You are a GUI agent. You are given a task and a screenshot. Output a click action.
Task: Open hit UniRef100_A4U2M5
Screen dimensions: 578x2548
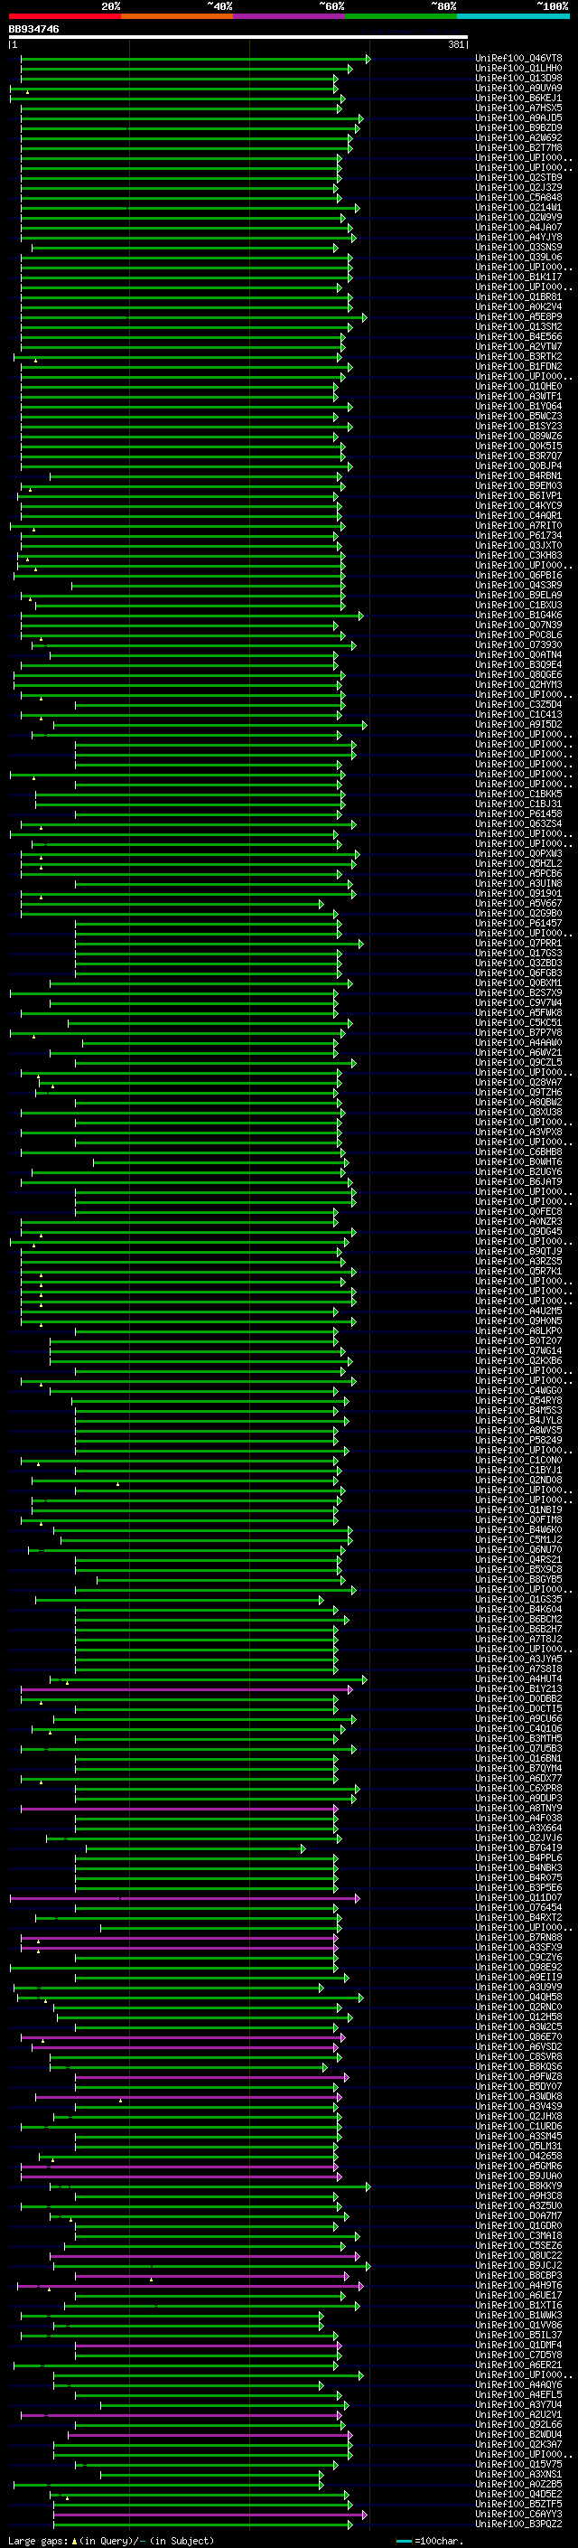[x=518, y=1311]
